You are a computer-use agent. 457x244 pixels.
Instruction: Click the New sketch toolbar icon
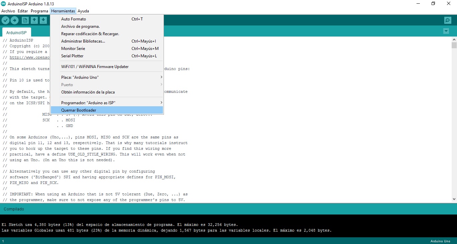coord(25,20)
